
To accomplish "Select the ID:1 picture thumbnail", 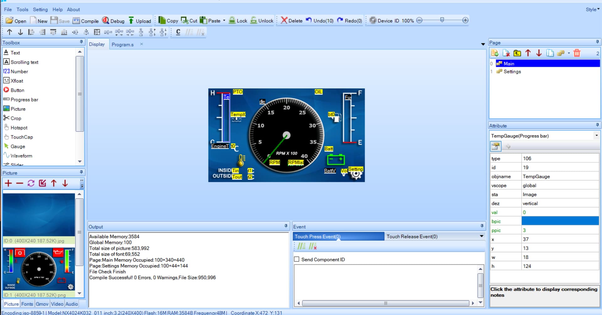I will (39, 269).
